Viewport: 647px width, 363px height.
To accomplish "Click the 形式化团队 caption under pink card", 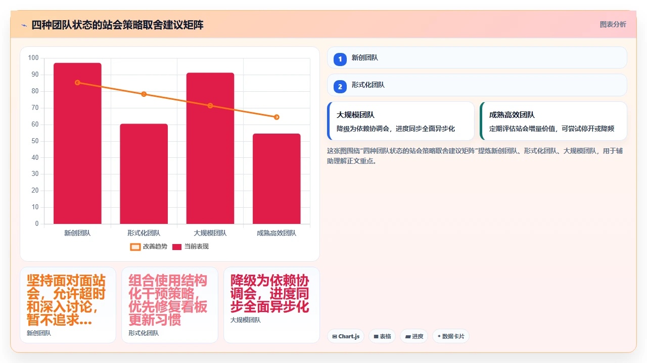I will [144, 333].
